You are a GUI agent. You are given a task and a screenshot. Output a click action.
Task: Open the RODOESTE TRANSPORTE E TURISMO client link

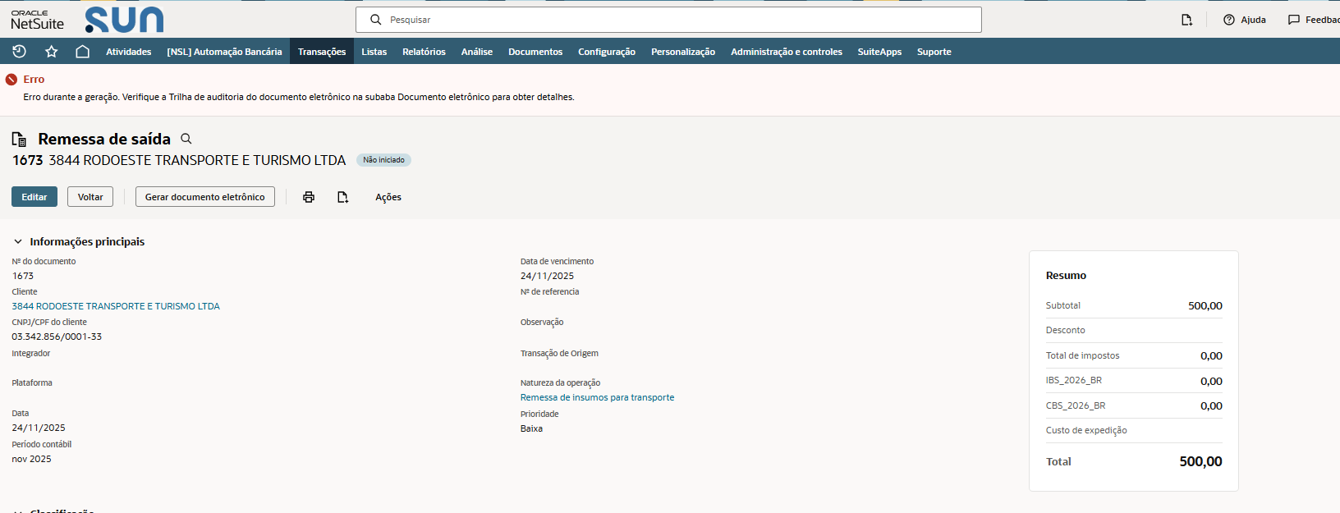(x=116, y=306)
